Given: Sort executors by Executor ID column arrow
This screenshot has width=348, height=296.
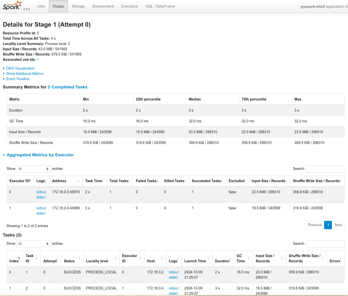Looking at the screenshot, I should coord(30,181).
